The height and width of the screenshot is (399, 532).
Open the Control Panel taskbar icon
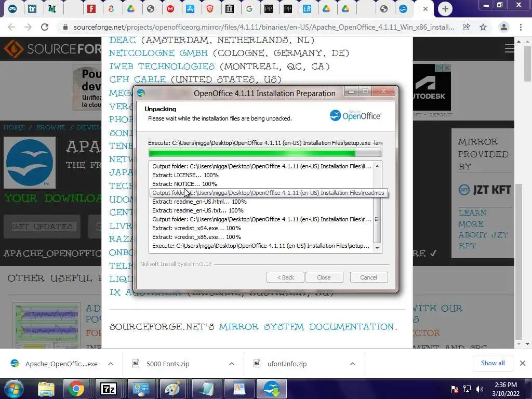(x=141, y=389)
